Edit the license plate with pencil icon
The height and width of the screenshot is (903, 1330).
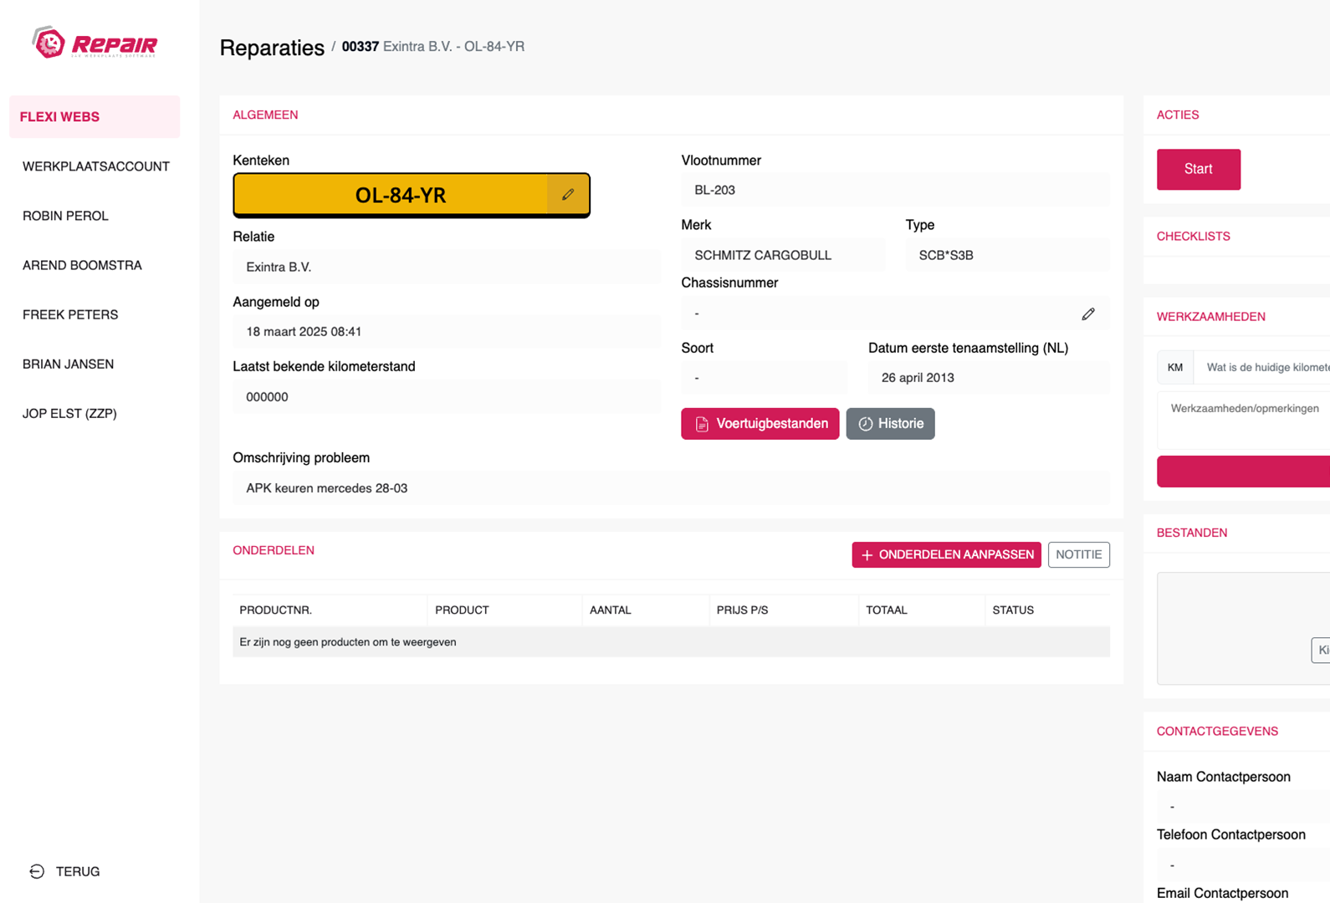[568, 195]
